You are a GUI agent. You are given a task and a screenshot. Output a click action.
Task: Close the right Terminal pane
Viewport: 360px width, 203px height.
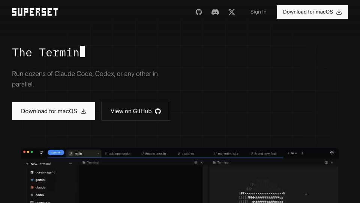332,162
